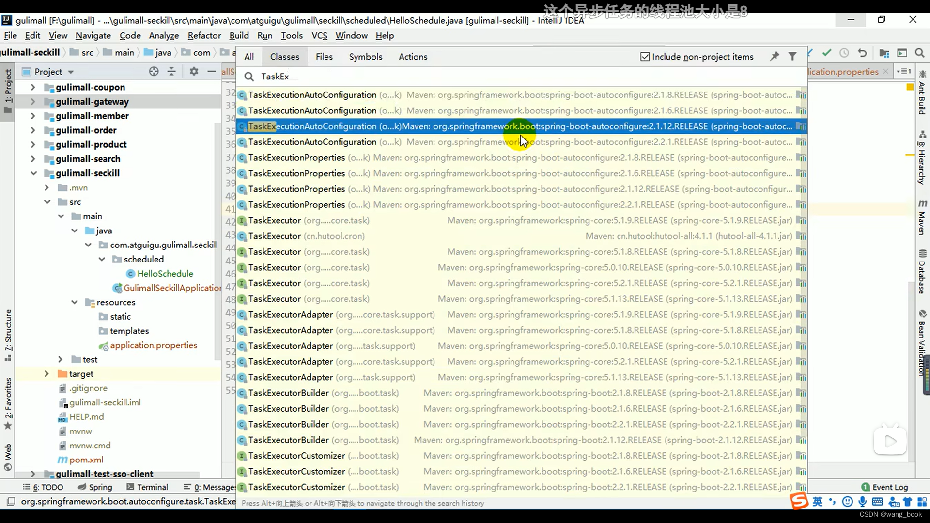Viewport: 930px width, 523px height.
Task: Select TaskExecutorBuilder spring-boot 2.1.12.RELEASE result
Action: pos(521,440)
